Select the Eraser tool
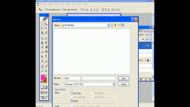 [x=42, y=47]
